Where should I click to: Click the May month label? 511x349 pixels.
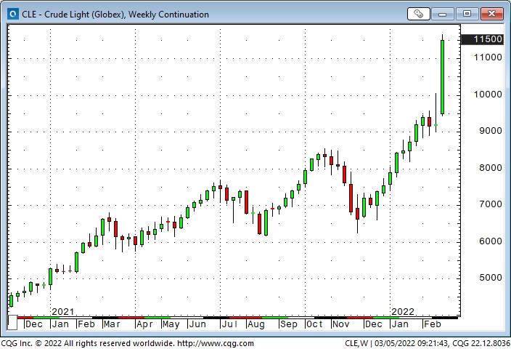pos(171,324)
